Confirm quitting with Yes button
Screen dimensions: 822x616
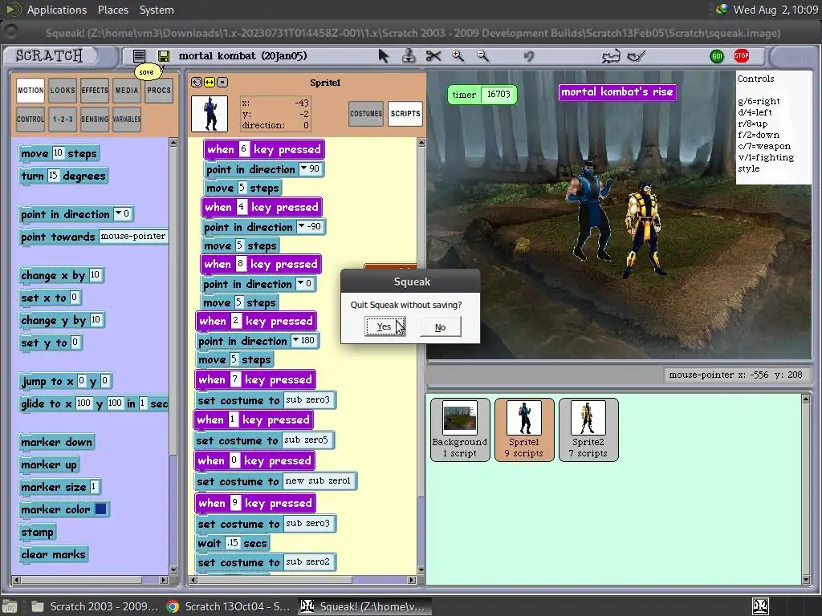pyautogui.click(x=385, y=326)
